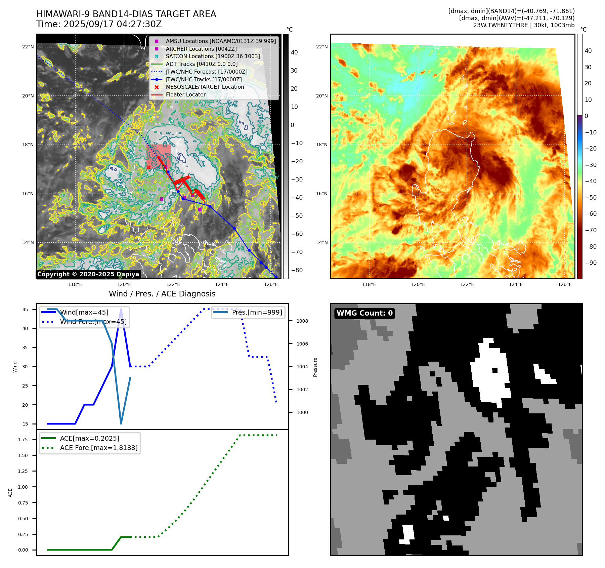Click the 'Pres.[min=999]' legend entry
Image resolution: width=605 pixels, height=568 pixels.
(x=248, y=312)
